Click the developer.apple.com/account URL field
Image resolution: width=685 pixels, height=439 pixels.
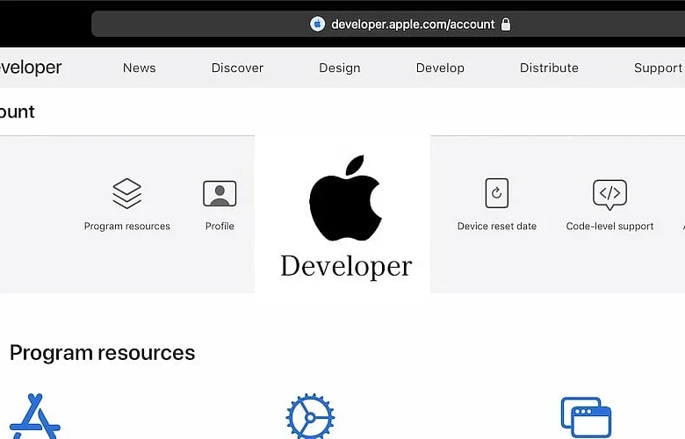[x=388, y=24]
